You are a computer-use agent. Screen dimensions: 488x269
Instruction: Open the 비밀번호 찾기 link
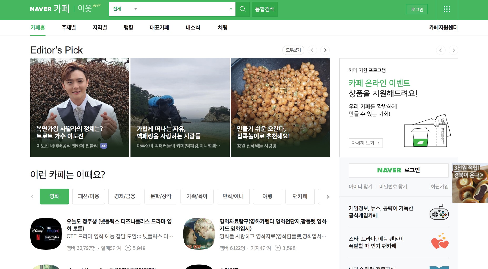click(393, 187)
